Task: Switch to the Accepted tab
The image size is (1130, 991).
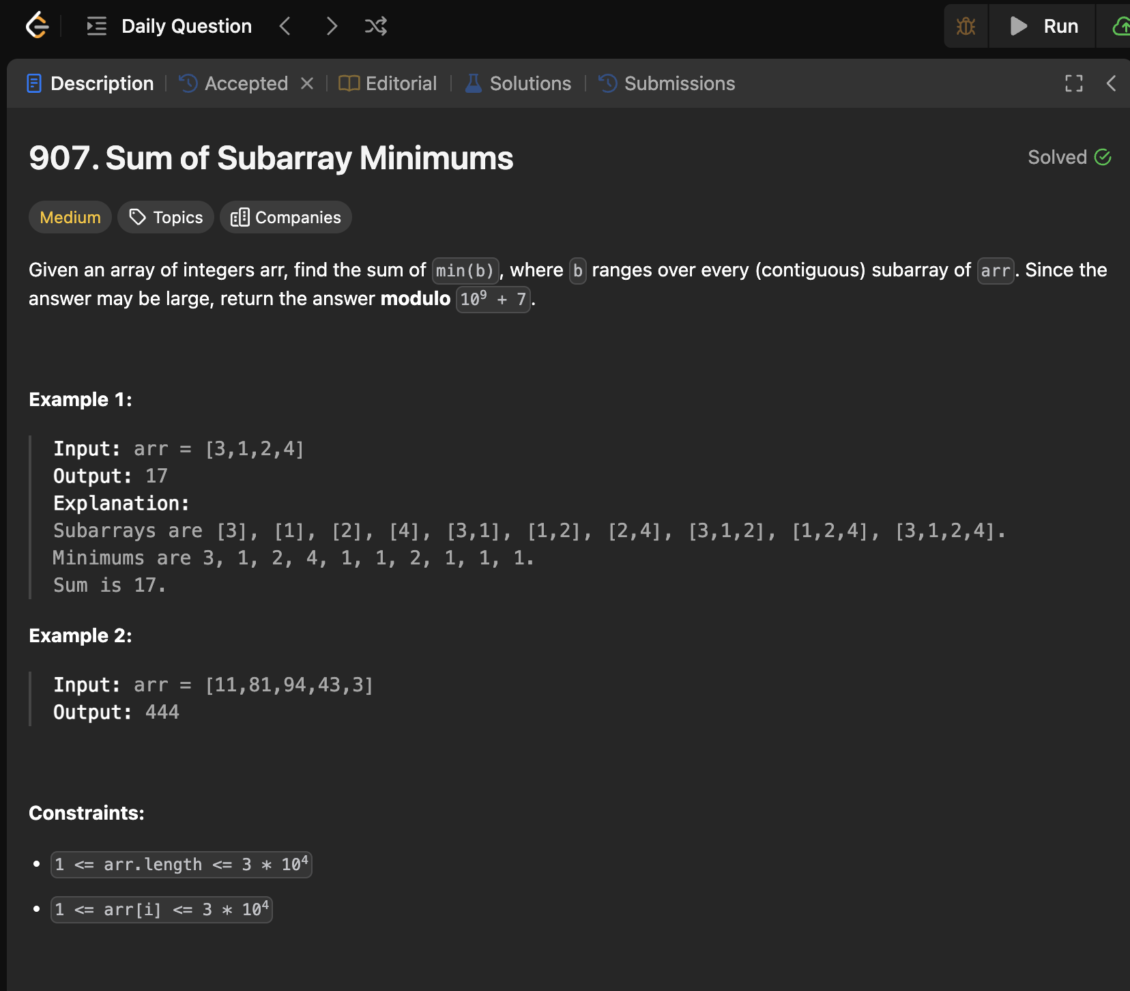Action: click(234, 83)
